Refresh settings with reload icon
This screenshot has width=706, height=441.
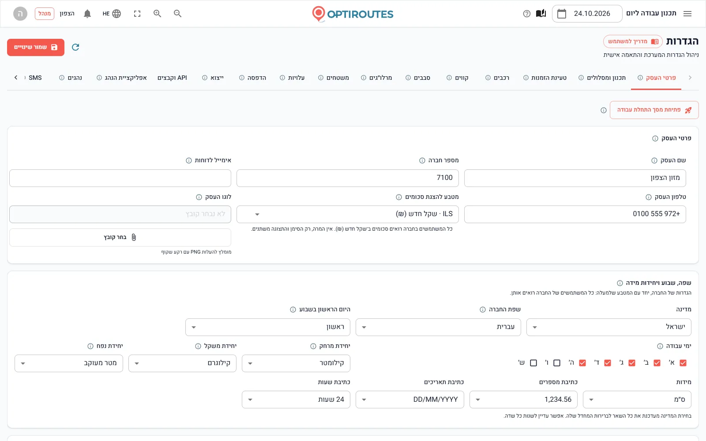pos(75,47)
